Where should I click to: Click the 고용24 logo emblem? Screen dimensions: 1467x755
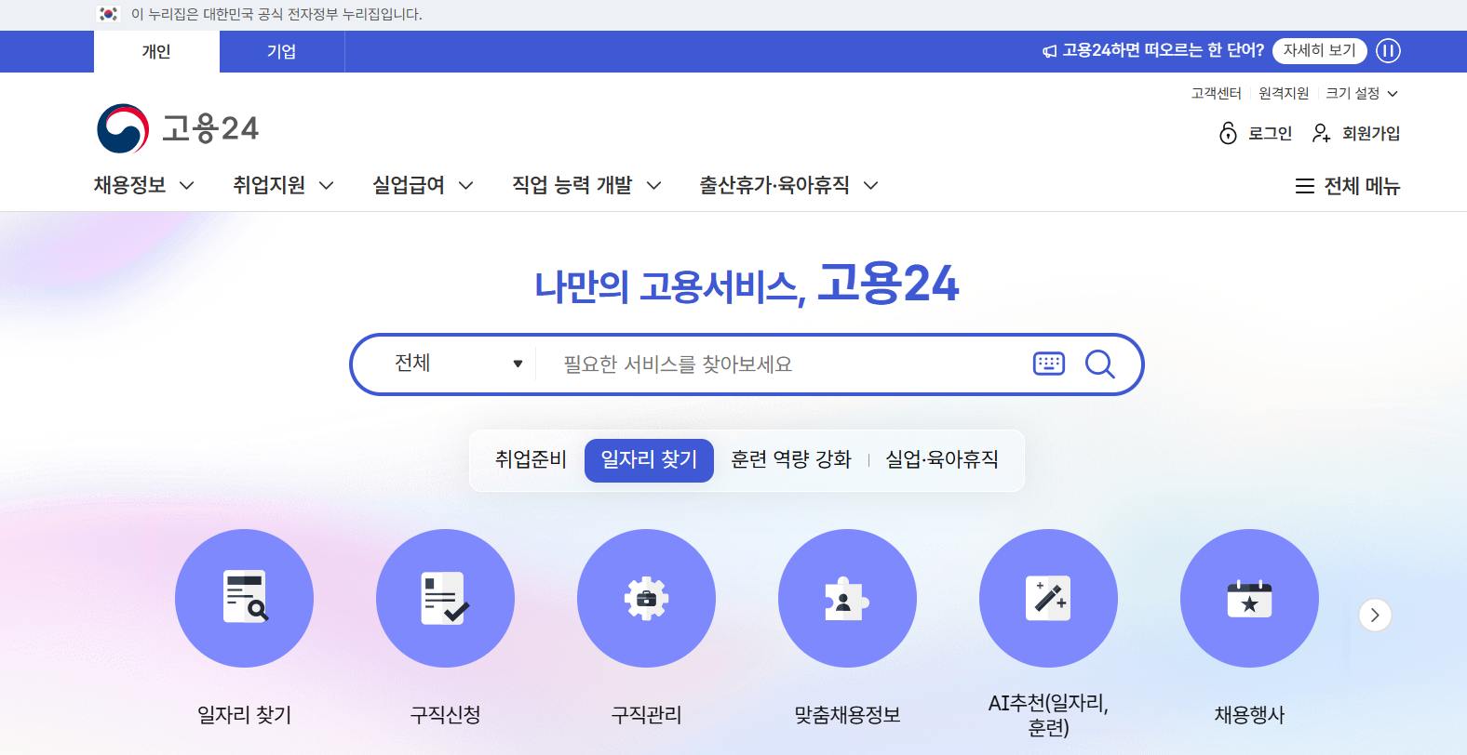123,128
